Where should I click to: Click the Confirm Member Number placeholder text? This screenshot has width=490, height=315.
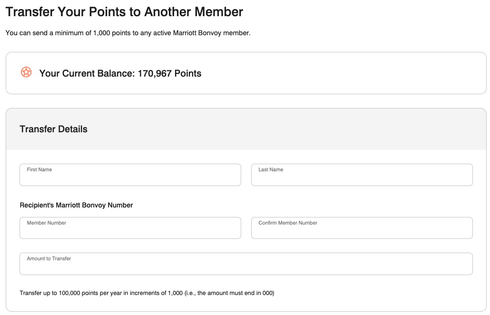point(287,222)
